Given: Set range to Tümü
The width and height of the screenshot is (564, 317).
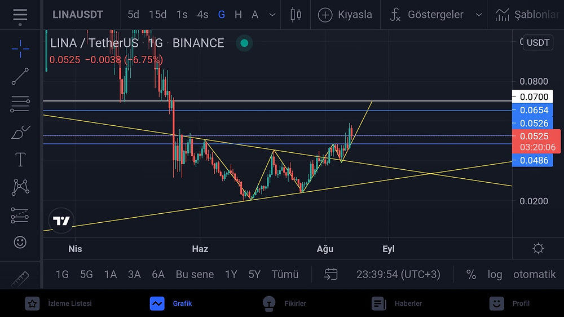Looking at the screenshot, I should pos(285,275).
